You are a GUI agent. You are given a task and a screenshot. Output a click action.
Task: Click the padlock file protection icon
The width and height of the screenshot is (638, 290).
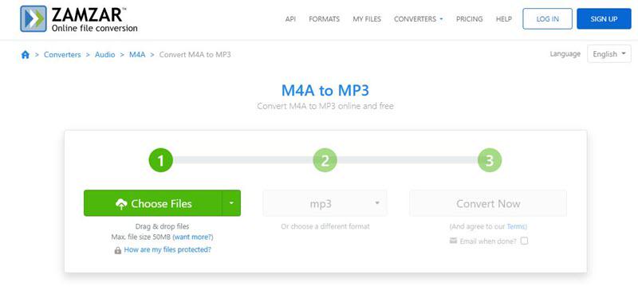point(117,250)
